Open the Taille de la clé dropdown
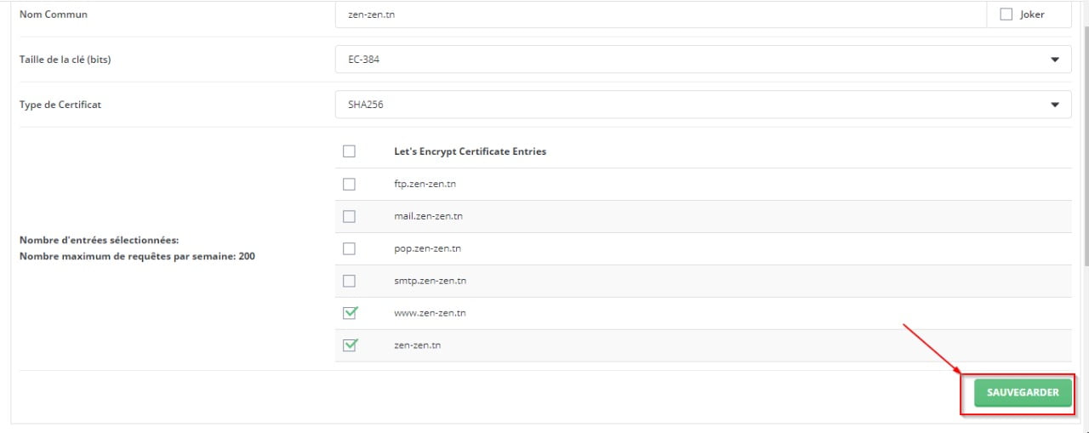The image size is (1089, 433). (x=703, y=60)
